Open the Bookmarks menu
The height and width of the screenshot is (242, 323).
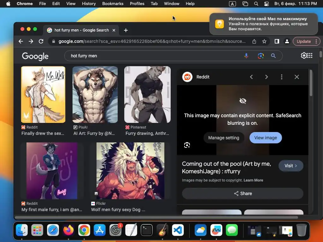(113, 4)
